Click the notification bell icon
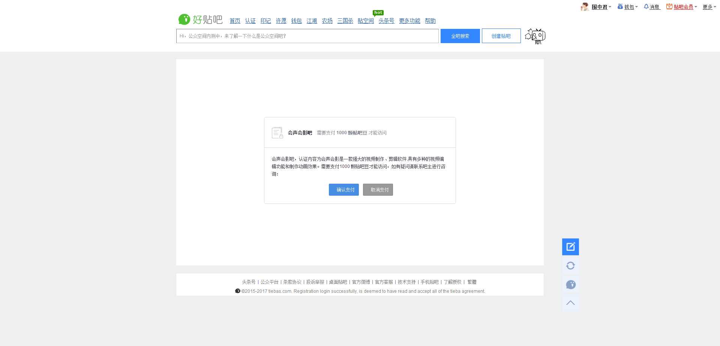The image size is (720, 346). tap(646, 7)
